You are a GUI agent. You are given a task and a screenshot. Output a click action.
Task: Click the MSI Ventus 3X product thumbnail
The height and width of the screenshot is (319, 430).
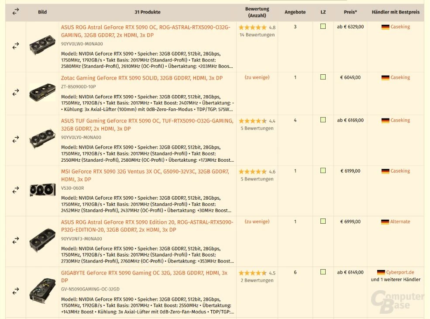coord(42,190)
